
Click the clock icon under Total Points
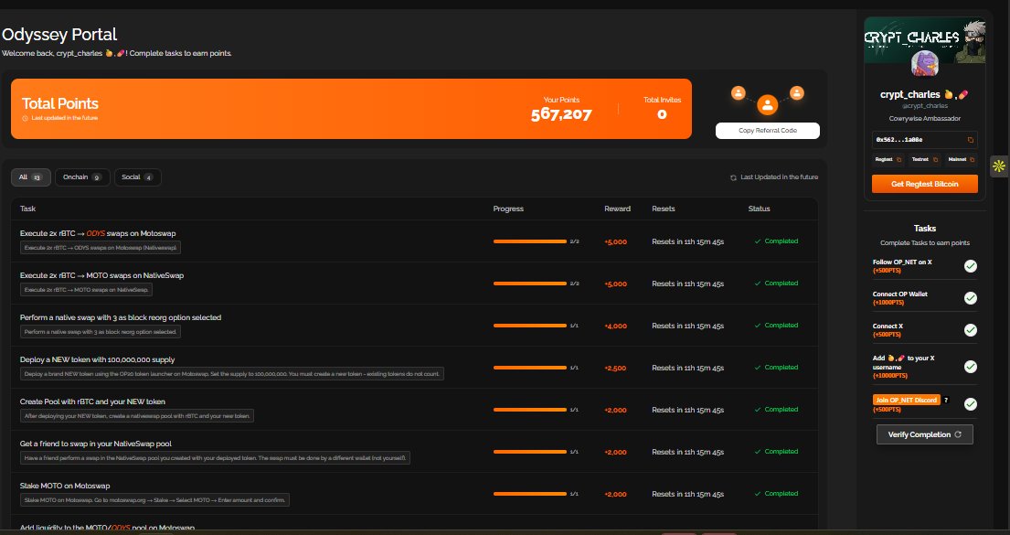click(x=25, y=119)
